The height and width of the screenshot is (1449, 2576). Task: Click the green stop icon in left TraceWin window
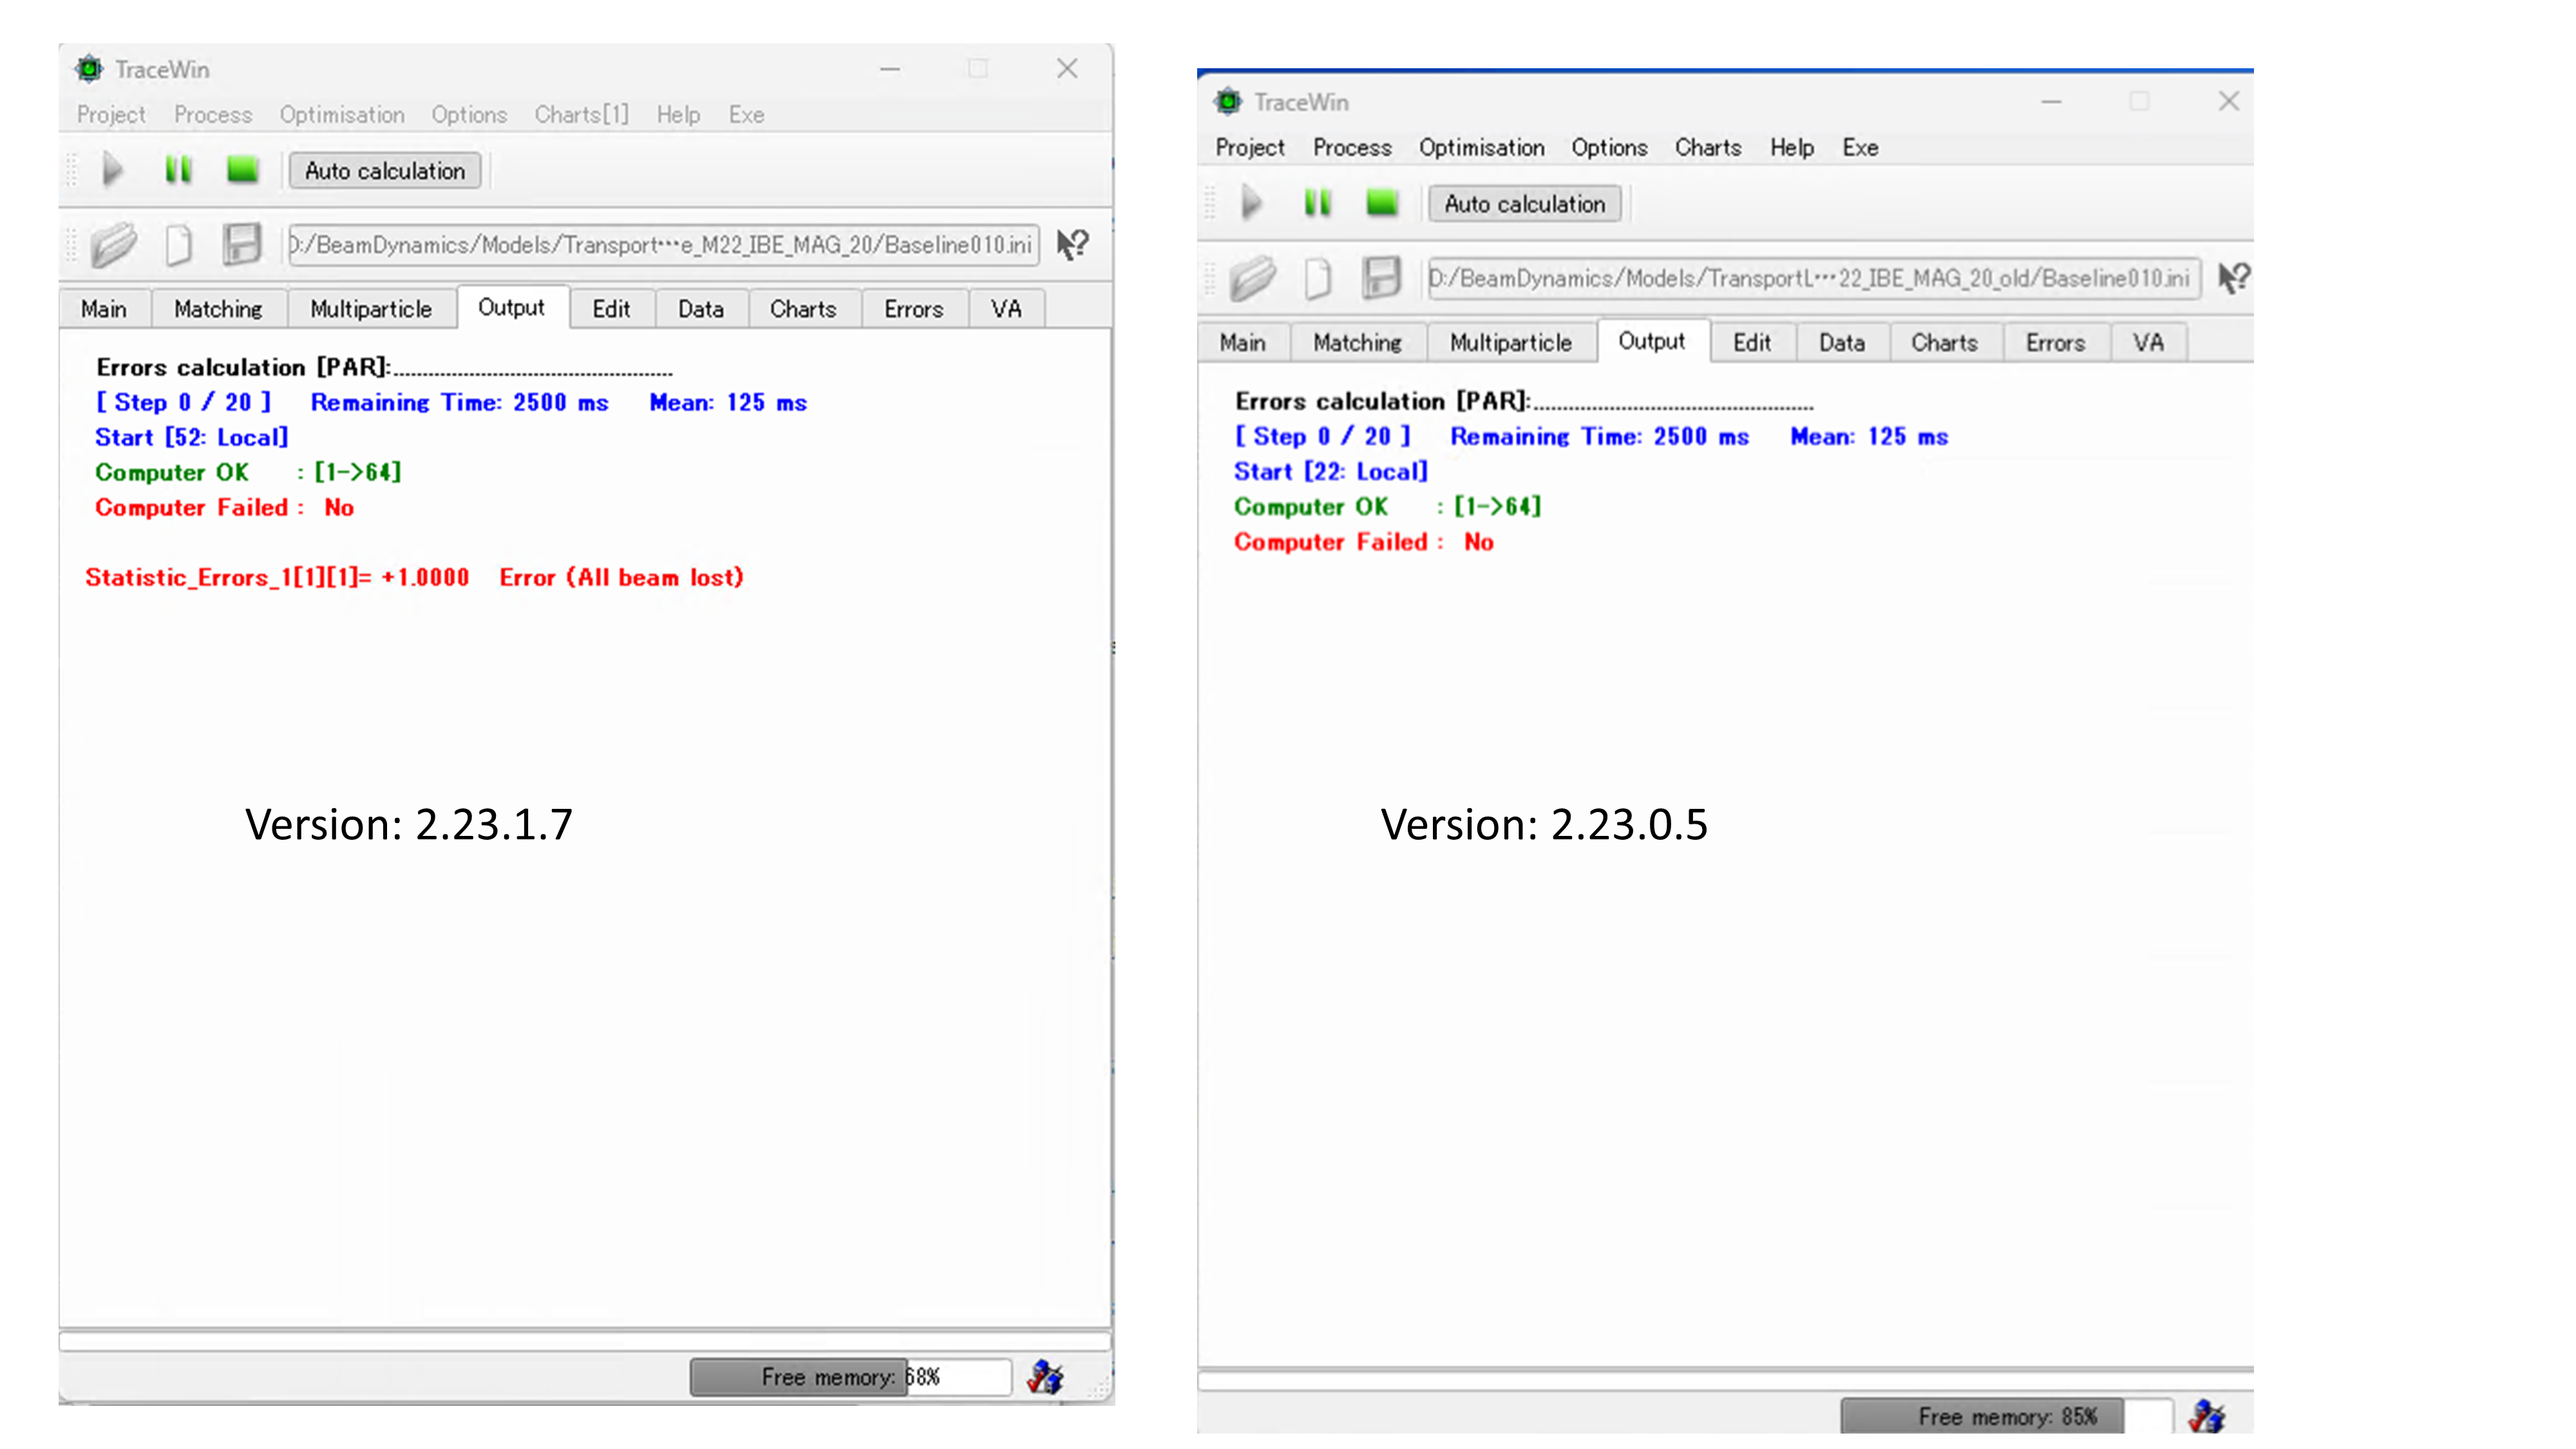[242, 170]
